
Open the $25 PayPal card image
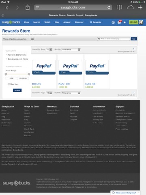[44, 67]
